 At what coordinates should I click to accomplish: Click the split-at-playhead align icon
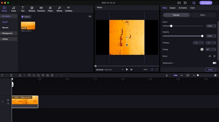tap(181, 75)
